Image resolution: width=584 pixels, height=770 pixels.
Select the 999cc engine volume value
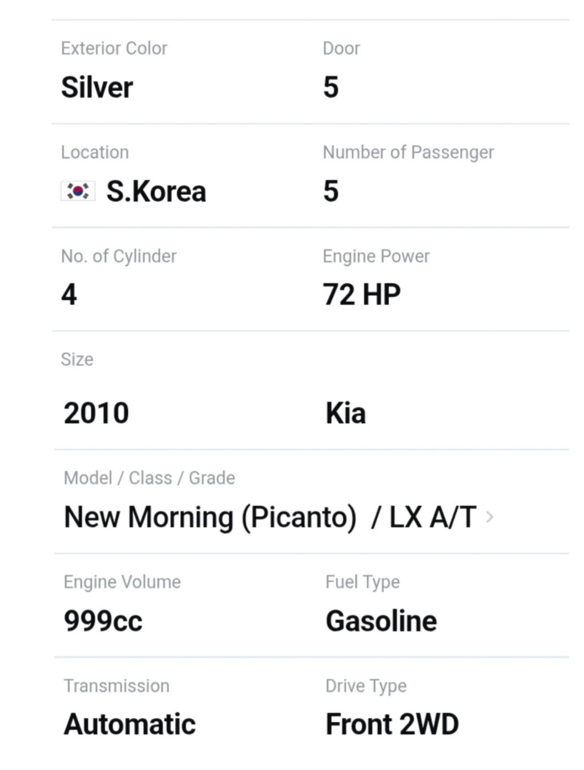103,621
